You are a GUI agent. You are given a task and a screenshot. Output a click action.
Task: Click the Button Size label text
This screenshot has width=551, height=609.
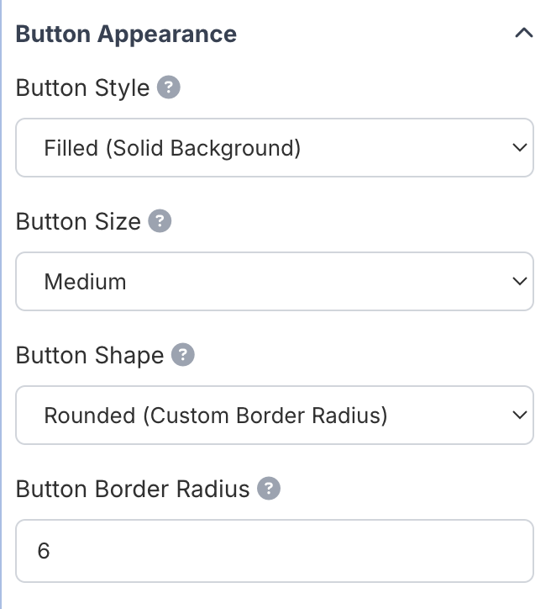78,221
